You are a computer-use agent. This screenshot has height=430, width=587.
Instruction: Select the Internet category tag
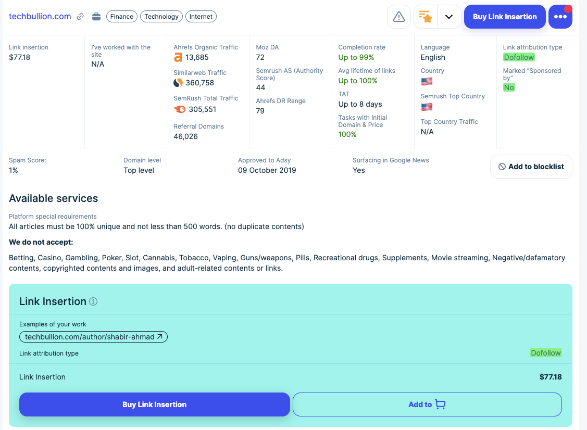click(201, 17)
